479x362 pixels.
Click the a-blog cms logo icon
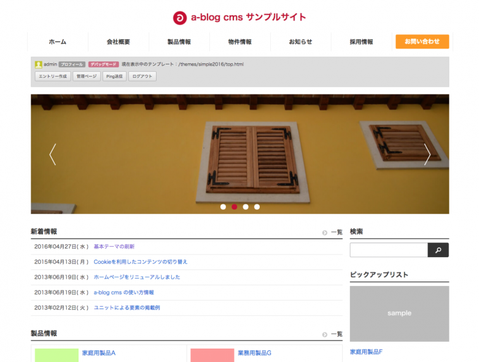tap(179, 18)
